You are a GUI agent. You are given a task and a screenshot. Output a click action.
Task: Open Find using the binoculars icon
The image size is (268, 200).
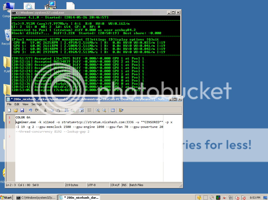click(x=66, y=110)
